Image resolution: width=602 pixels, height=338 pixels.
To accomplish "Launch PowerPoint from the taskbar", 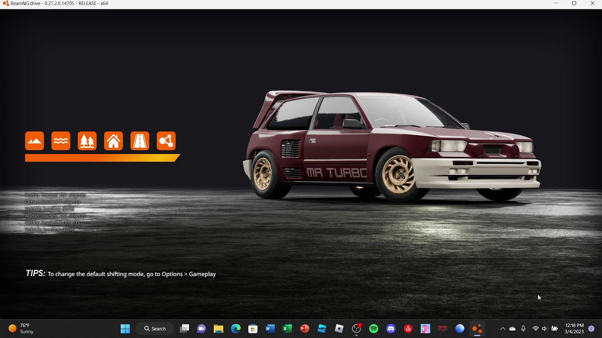I will point(305,329).
